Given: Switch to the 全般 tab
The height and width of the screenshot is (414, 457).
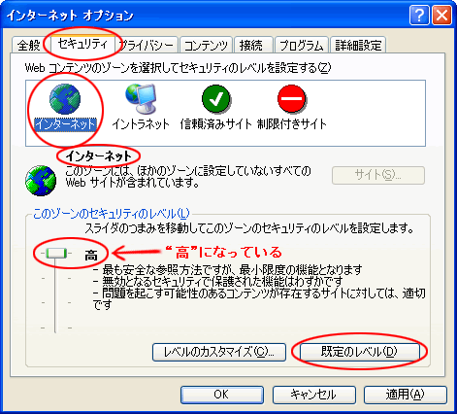Looking at the screenshot, I should (x=28, y=45).
